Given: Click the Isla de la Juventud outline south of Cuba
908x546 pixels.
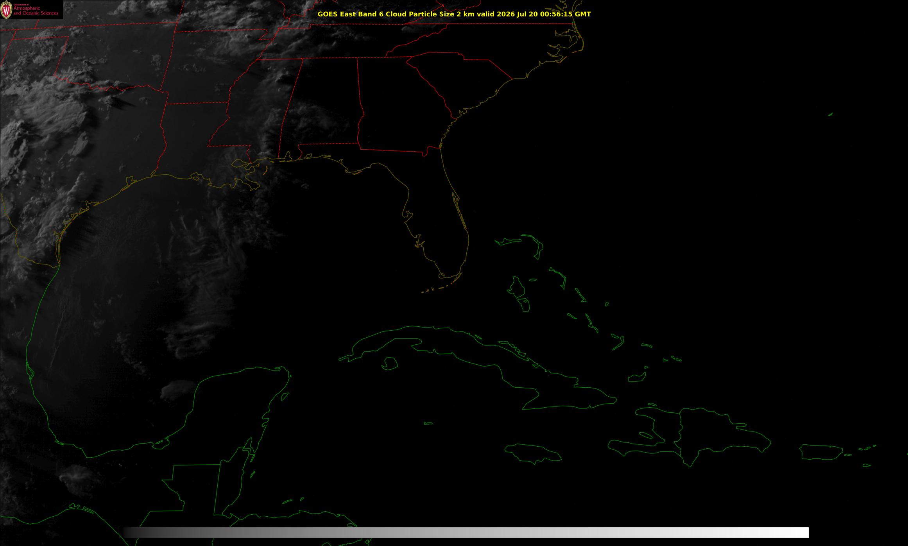Looking at the screenshot, I should point(389,363).
